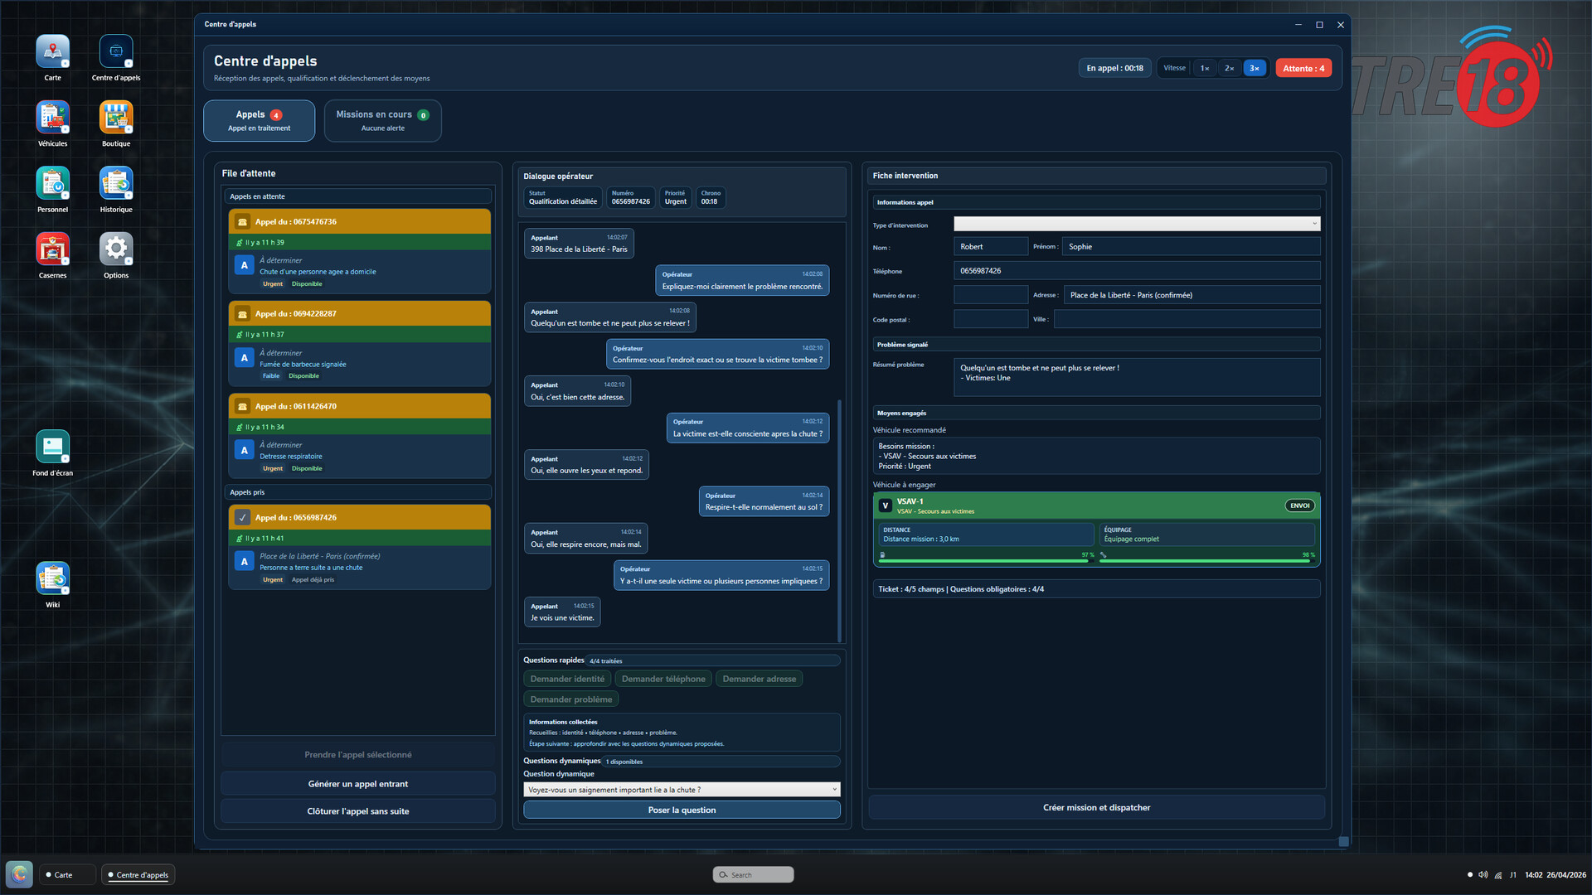Open the Question dynamique dropdown
The width and height of the screenshot is (1592, 895).
click(x=682, y=790)
